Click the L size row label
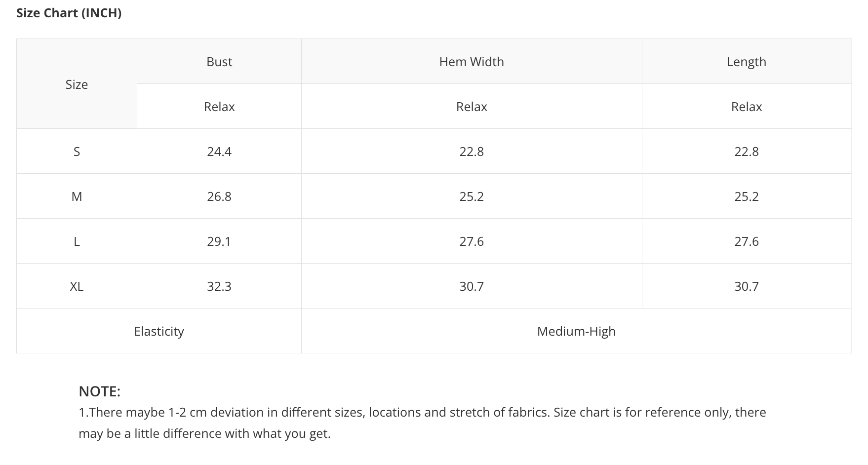This screenshot has width=868, height=465. 77,241
